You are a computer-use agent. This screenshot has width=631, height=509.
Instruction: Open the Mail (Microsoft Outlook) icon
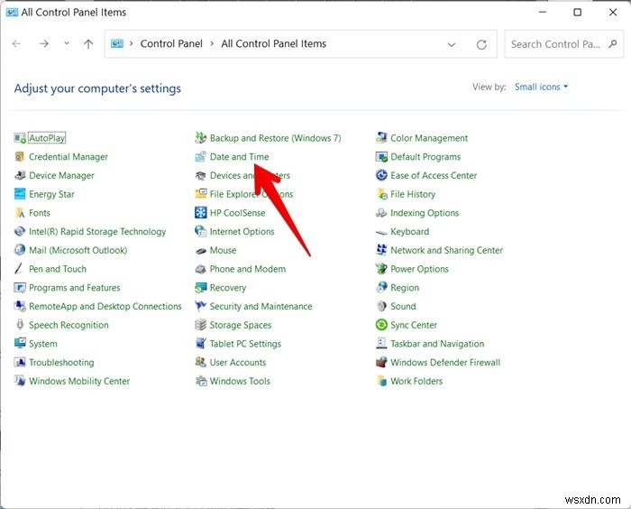click(20, 250)
